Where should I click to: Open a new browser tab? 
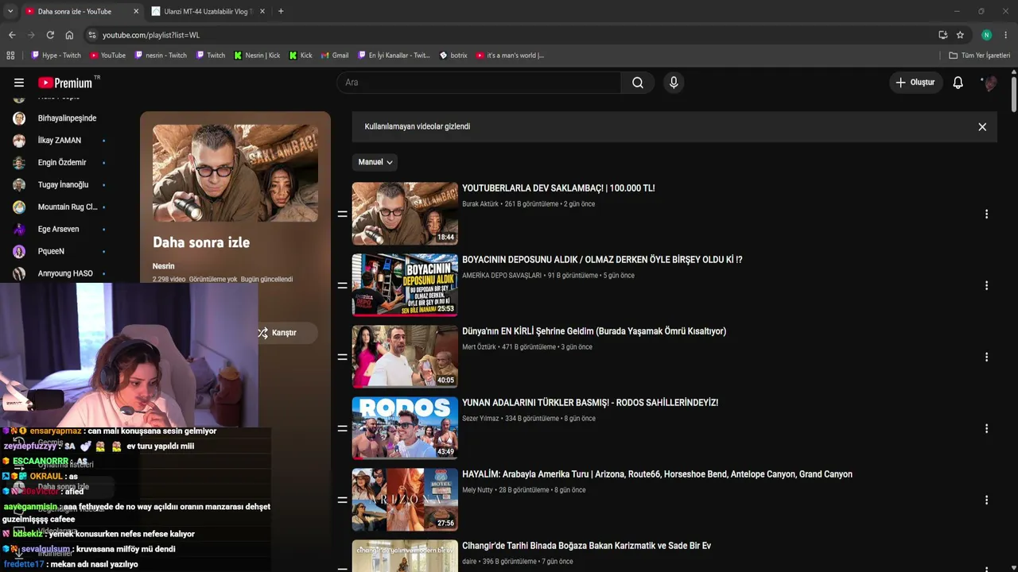(281, 11)
